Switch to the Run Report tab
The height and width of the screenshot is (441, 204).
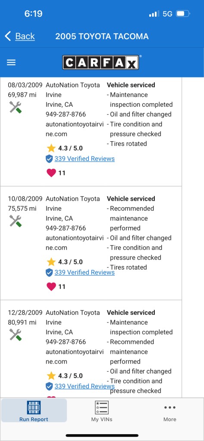[x=34, y=411]
